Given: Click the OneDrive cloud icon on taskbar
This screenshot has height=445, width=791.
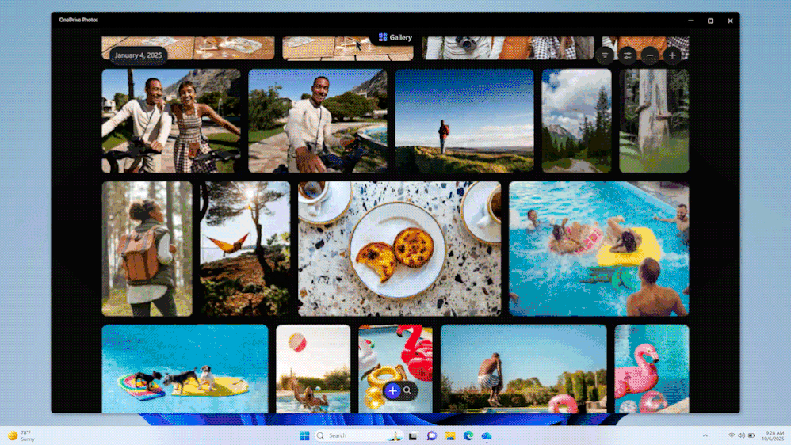Looking at the screenshot, I should (487, 435).
